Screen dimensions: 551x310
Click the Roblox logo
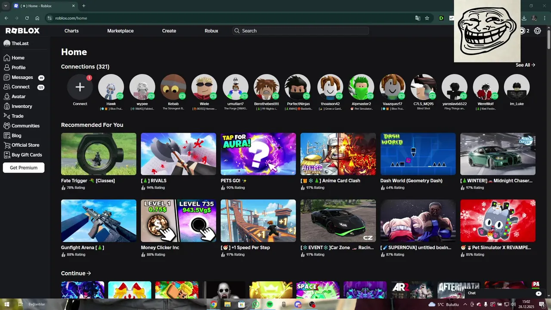pyautogui.click(x=22, y=31)
